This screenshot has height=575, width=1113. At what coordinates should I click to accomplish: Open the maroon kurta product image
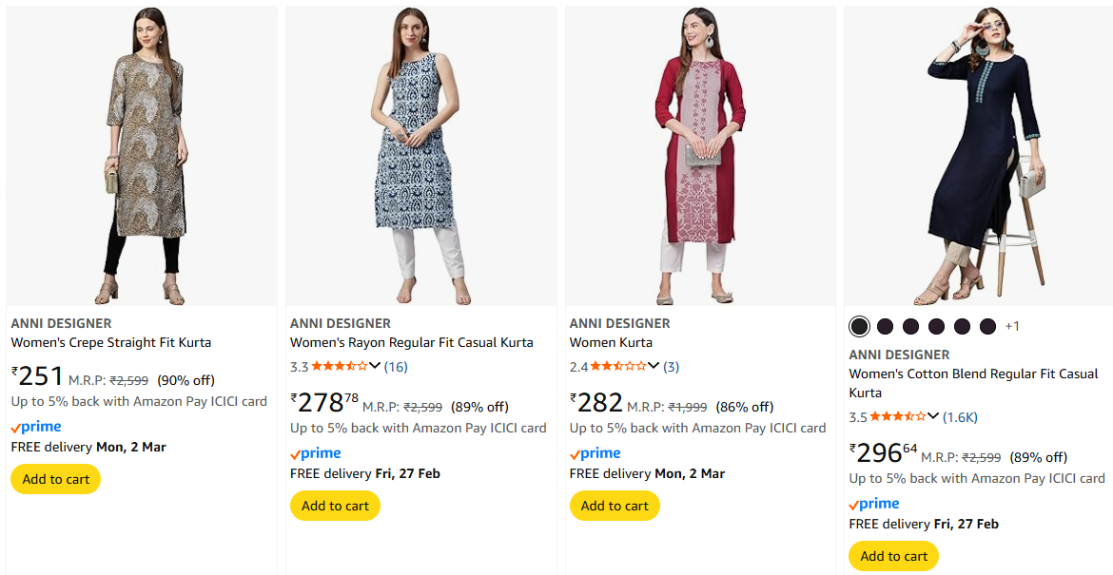click(700, 156)
